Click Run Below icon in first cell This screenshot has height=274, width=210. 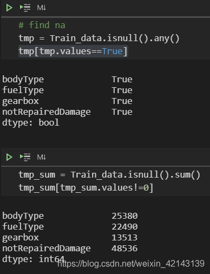click(25, 8)
